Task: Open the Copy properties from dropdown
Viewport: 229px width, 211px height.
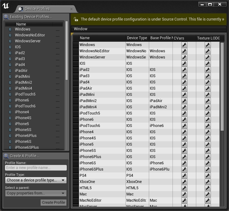Action: click(x=36, y=193)
